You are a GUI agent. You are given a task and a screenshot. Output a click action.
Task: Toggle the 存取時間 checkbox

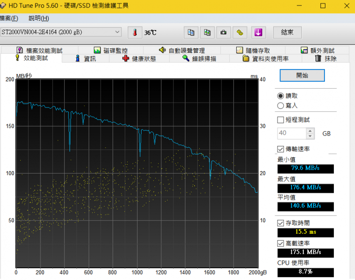[281, 223]
